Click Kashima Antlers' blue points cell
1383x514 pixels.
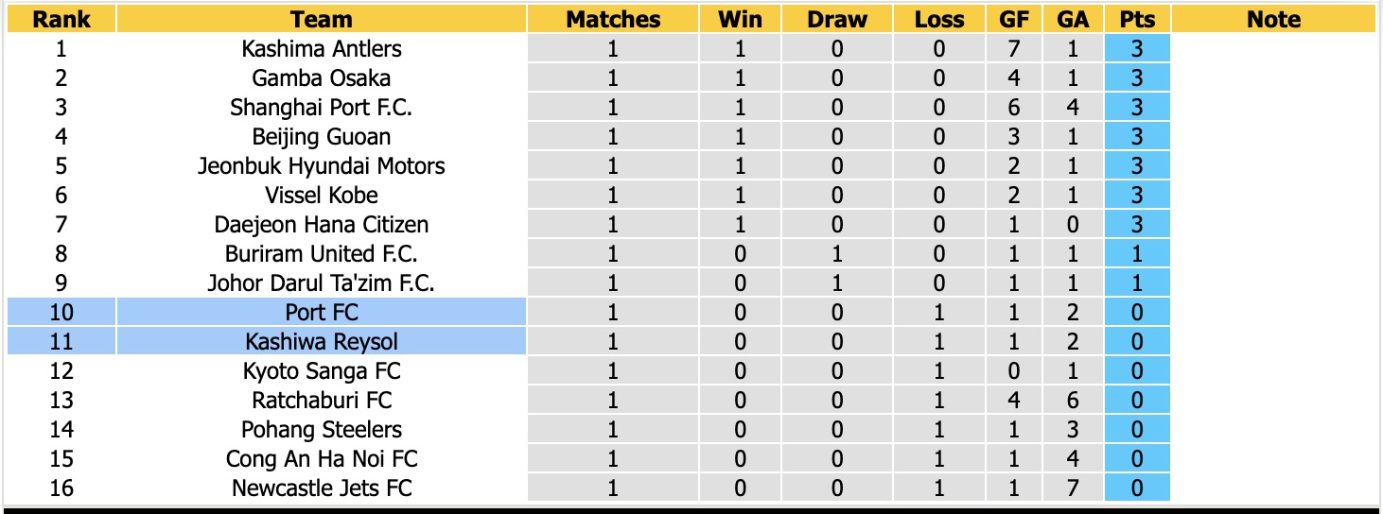pos(1136,49)
